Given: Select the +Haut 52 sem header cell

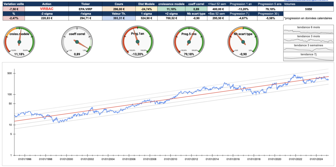Looking at the screenshot, I should click(x=218, y=4).
